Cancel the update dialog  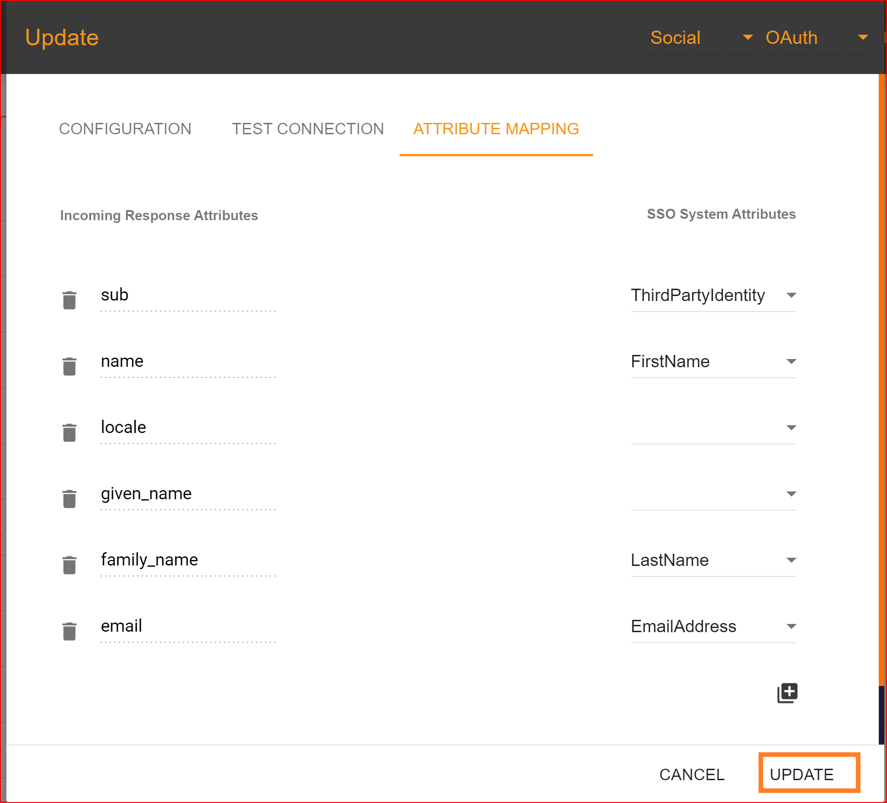tap(691, 775)
